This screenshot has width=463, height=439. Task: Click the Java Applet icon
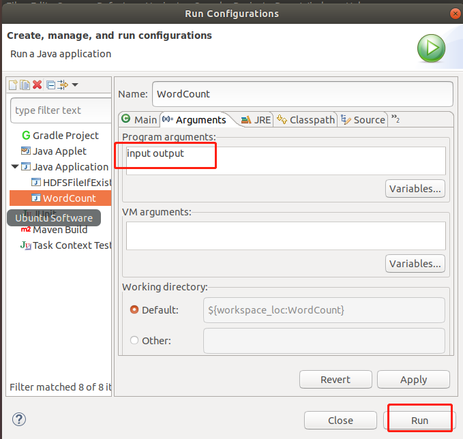click(26, 151)
